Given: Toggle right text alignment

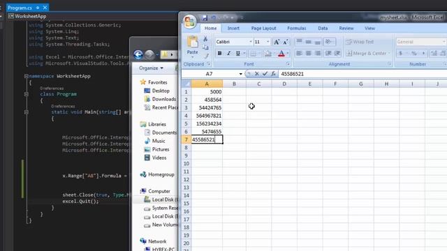Looking at the screenshot, I should click(318, 53).
